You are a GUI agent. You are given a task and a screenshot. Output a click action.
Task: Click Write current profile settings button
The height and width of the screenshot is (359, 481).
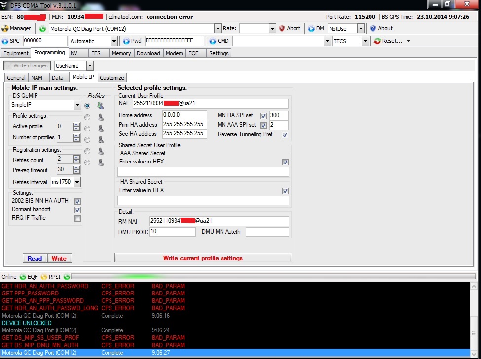[x=203, y=258]
